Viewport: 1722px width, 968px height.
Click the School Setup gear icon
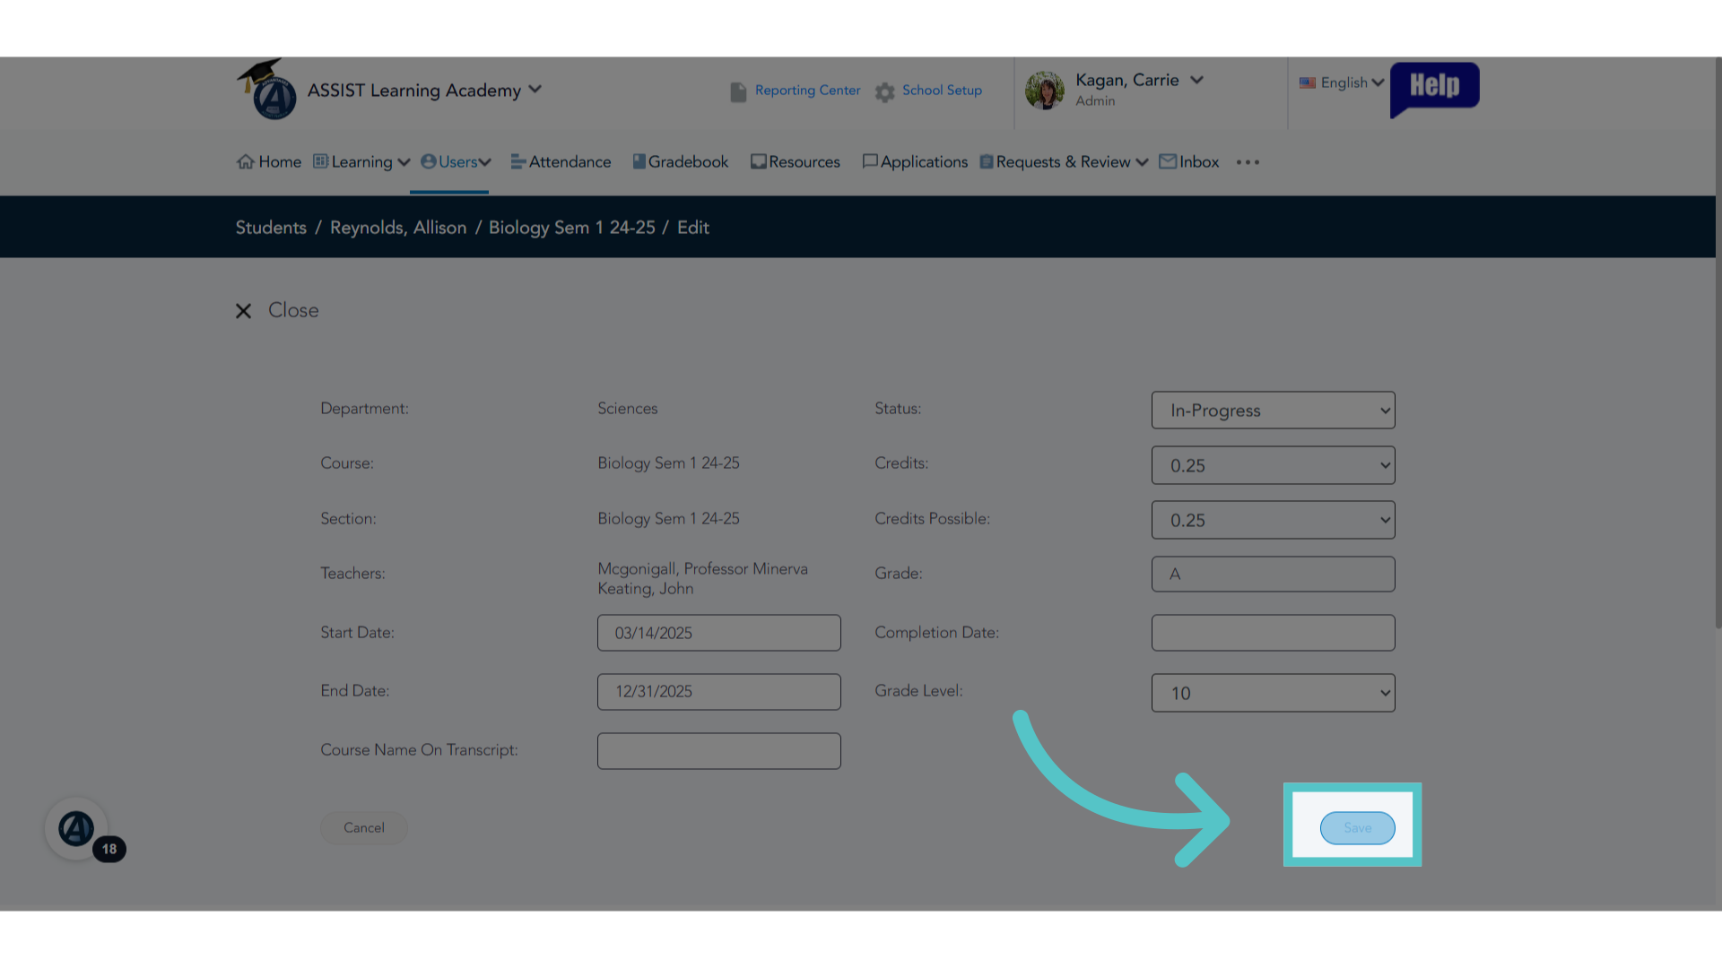pos(885,91)
